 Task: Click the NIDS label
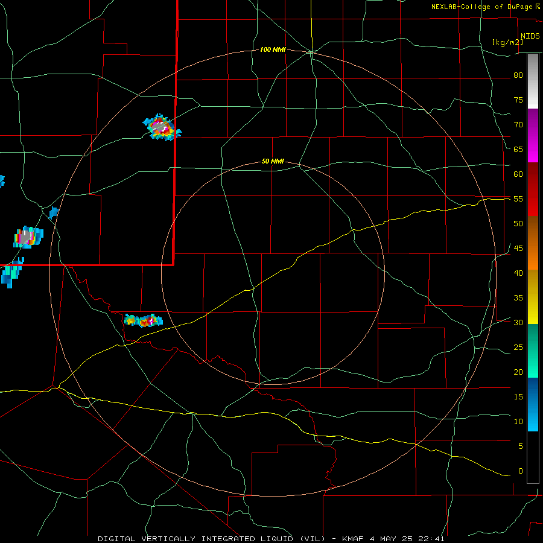click(x=530, y=36)
